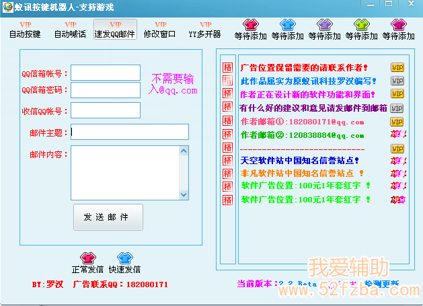Click the 广告联系QQ：182080171 text

coord(120,284)
